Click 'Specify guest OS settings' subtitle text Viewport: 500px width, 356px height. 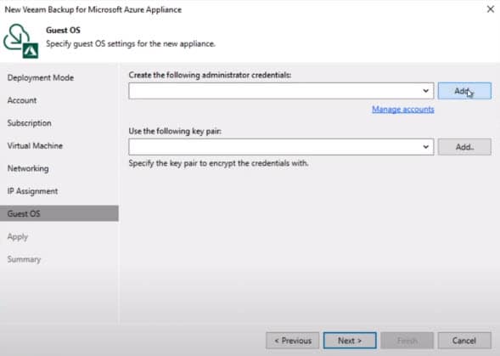point(131,43)
